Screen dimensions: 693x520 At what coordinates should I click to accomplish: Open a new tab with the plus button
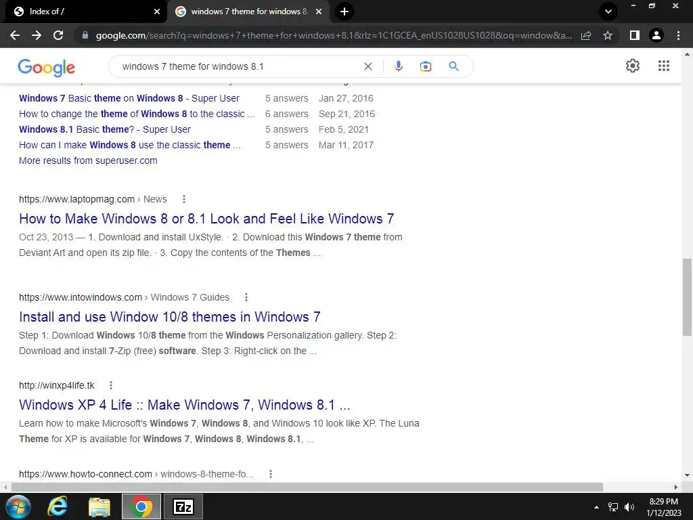point(344,12)
